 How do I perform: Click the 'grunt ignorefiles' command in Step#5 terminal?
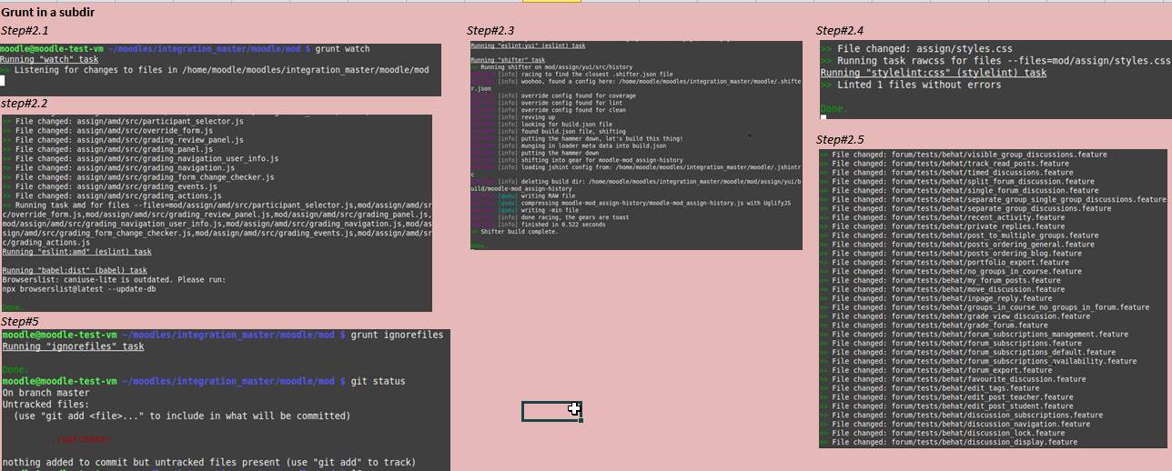click(397, 336)
